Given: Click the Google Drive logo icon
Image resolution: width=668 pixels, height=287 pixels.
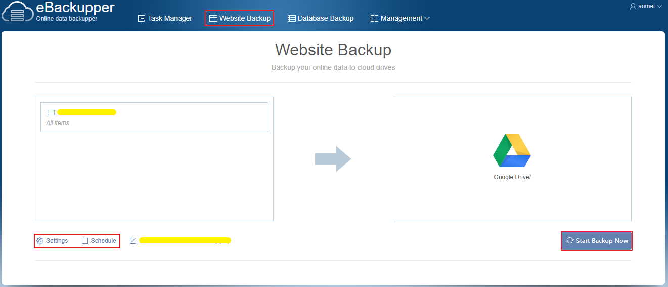Looking at the screenshot, I should (x=512, y=150).
